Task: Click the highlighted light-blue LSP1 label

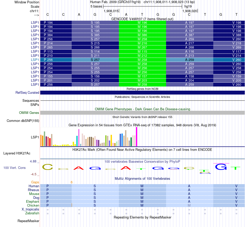Action: pyautogui.click(x=35, y=60)
